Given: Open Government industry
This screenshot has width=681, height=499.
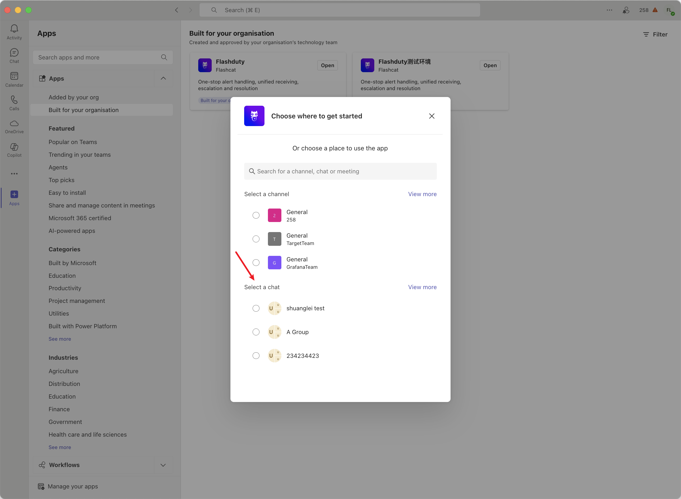Looking at the screenshot, I should 65,422.
